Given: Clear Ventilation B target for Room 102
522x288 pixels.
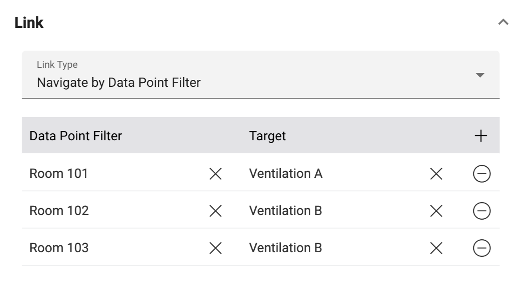Looking at the screenshot, I should pyautogui.click(x=435, y=211).
